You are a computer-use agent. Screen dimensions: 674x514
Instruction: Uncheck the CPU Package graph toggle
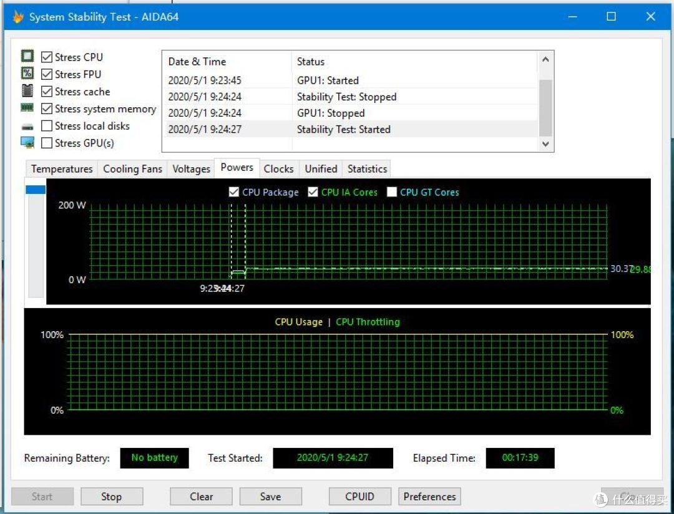click(x=233, y=192)
